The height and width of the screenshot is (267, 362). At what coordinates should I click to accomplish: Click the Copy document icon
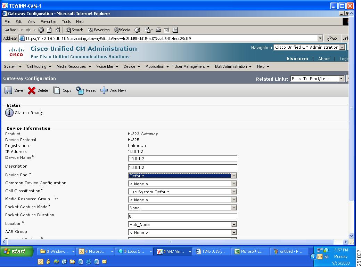click(56, 90)
